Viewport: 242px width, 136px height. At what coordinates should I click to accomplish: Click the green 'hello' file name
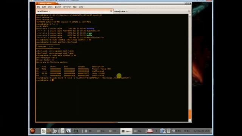(89, 35)
